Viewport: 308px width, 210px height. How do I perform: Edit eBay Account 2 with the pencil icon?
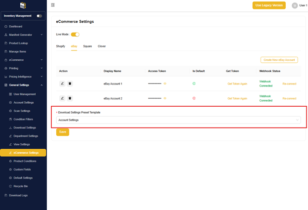coord(62,98)
